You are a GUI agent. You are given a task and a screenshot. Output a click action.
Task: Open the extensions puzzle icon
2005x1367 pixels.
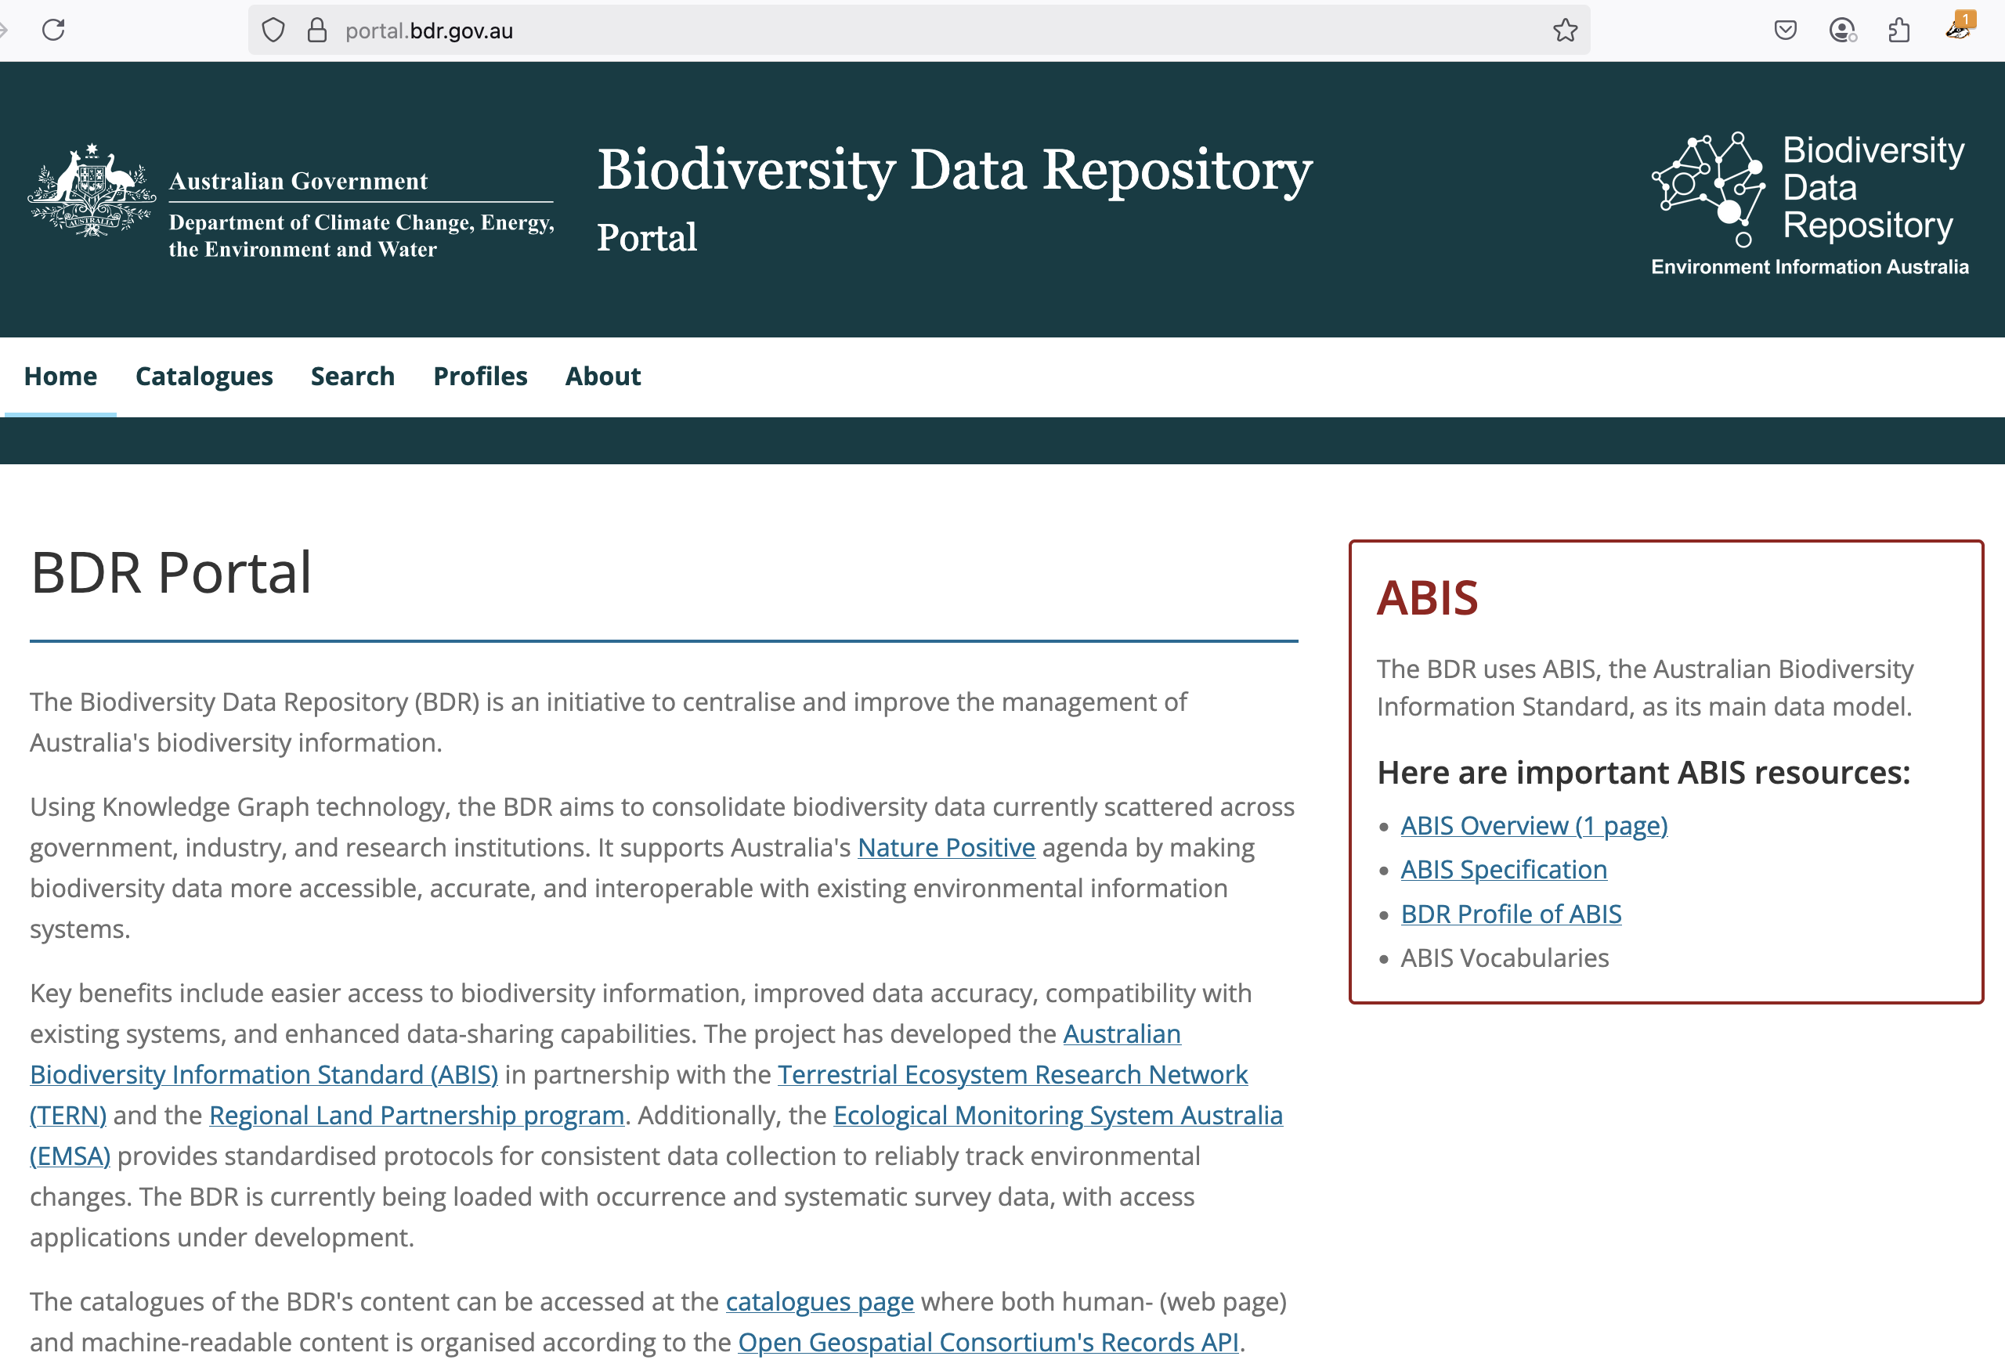(1899, 31)
